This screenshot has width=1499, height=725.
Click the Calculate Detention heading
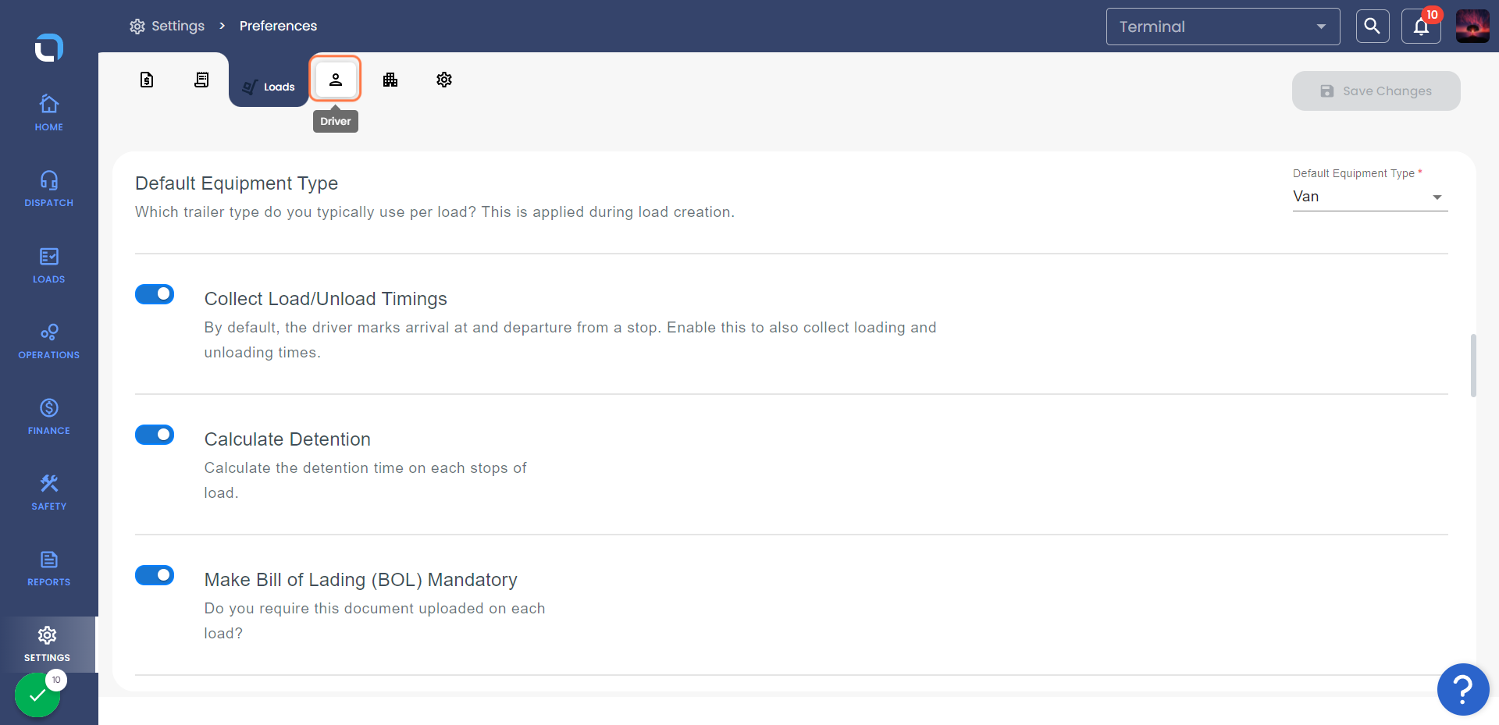[287, 439]
